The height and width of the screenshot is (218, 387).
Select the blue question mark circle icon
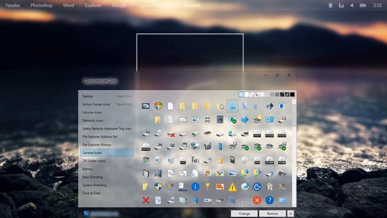click(x=269, y=200)
